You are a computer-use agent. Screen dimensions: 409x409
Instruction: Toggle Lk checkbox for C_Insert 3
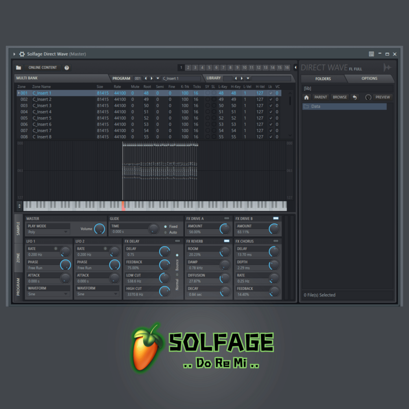click(271, 106)
